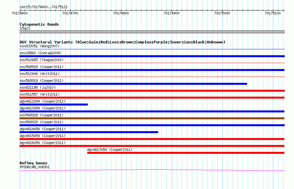The height and width of the screenshot is (189, 294).
Task: Select variant label dgv4614n54 (Cooper2011)
Action: point(43,129)
